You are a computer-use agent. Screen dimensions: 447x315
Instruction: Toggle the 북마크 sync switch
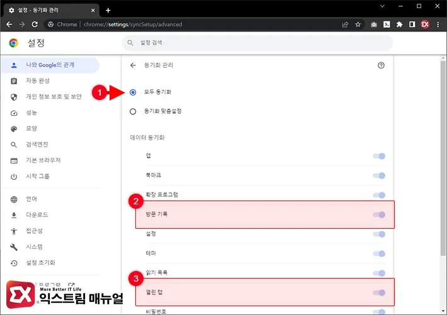point(379,175)
